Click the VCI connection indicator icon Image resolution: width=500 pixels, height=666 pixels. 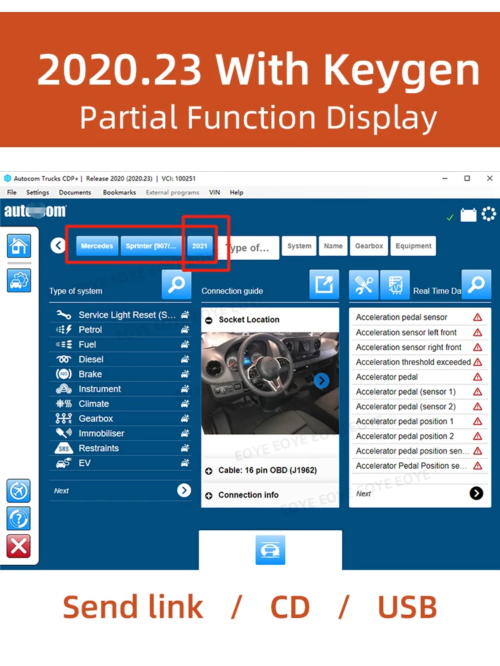tap(489, 214)
